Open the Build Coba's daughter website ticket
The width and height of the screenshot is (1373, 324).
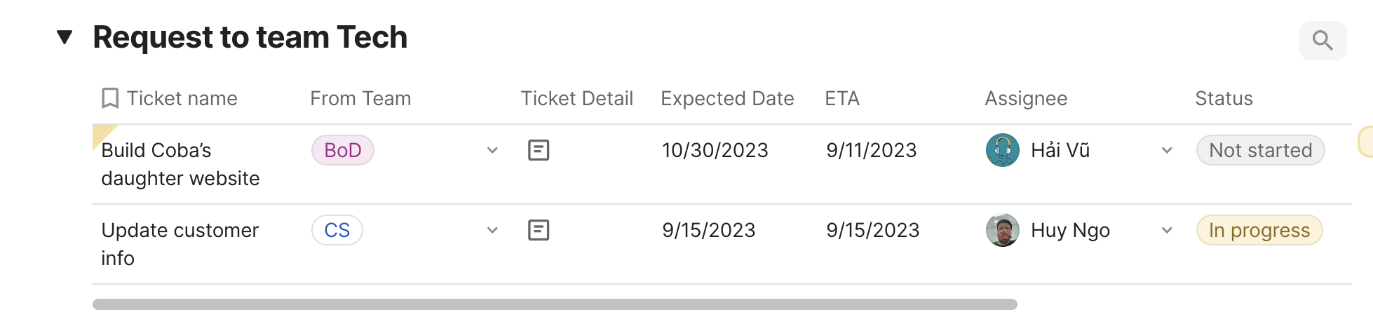180,164
